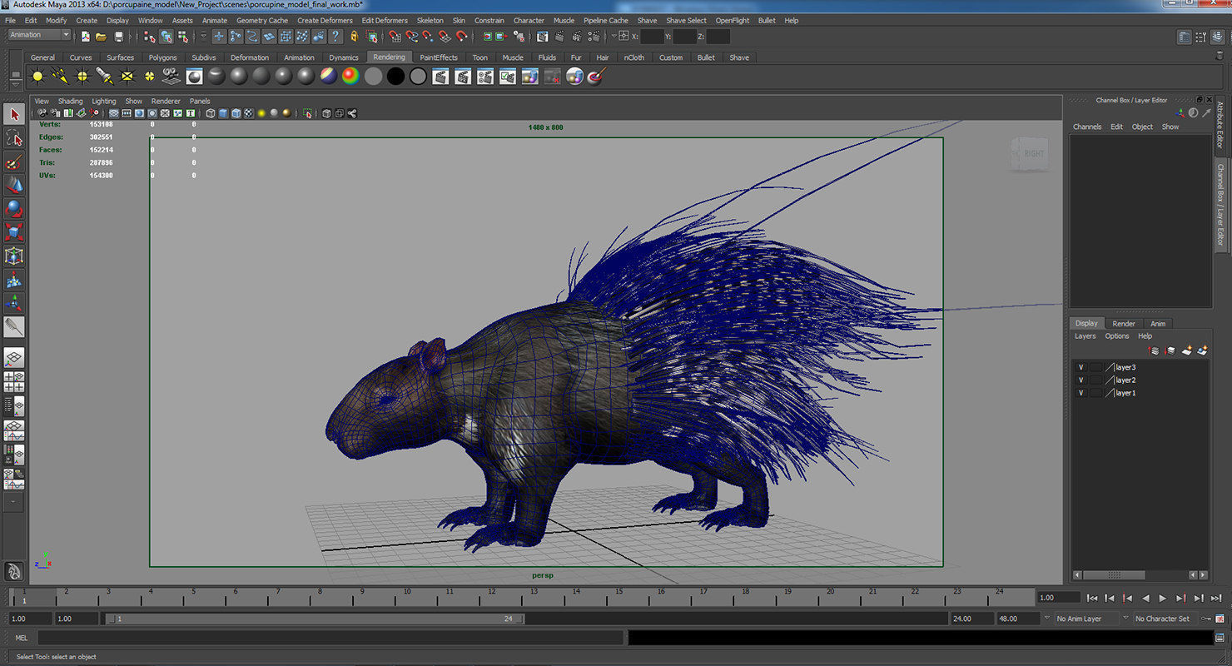Click the question mark help icon
This screenshot has height=666, width=1232.
[x=335, y=36]
